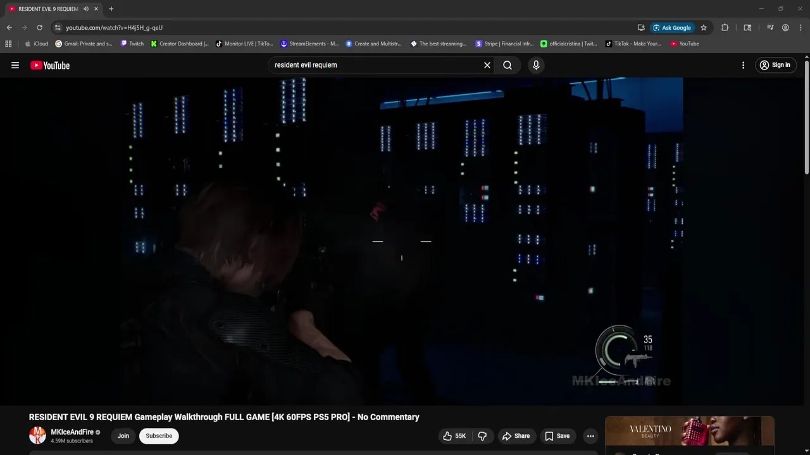Image resolution: width=810 pixels, height=455 pixels.
Task: Open the tab search icon in the toolbar
Action: (747, 28)
